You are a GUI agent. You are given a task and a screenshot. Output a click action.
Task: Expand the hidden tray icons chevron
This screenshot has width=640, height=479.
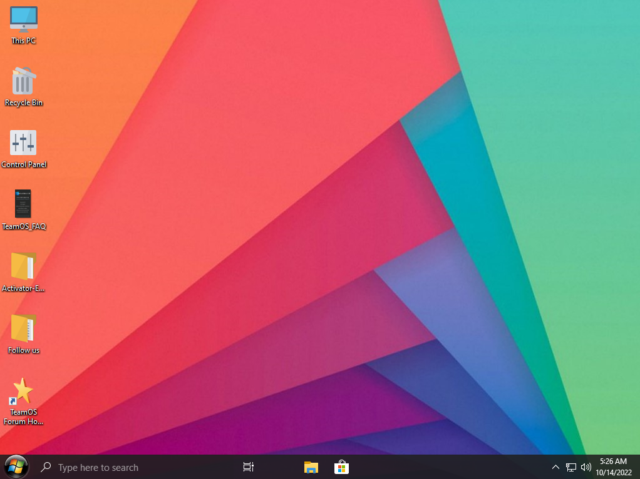click(555, 467)
